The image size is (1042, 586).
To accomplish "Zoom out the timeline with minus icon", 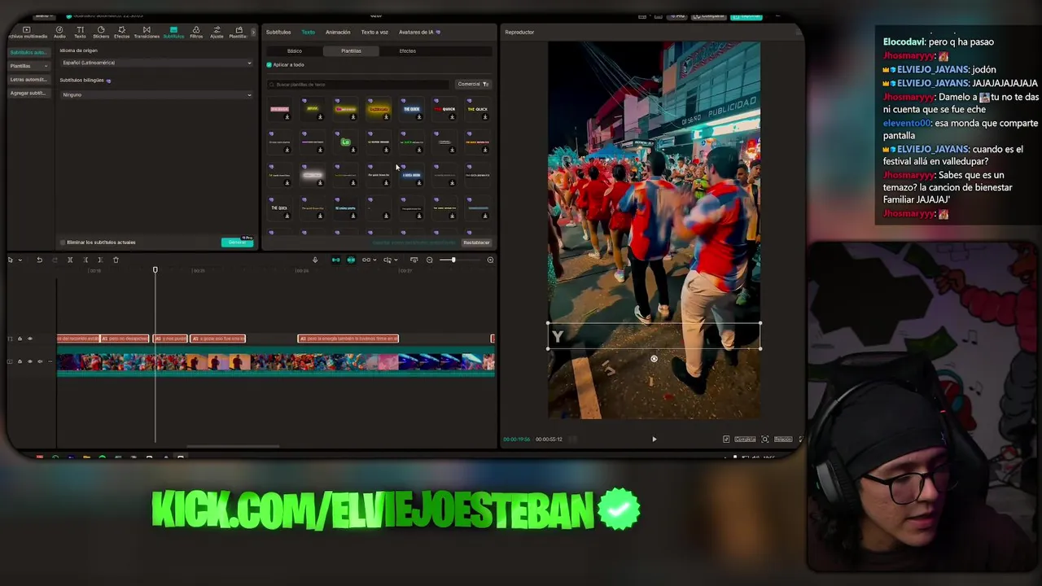I will click(430, 260).
